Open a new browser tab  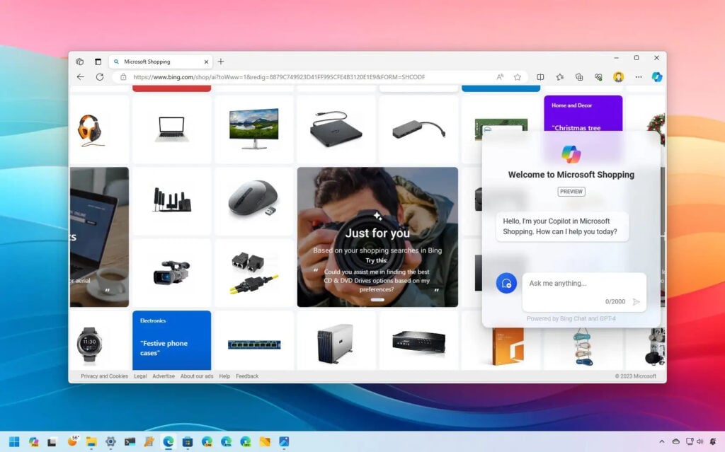(221, 62)
